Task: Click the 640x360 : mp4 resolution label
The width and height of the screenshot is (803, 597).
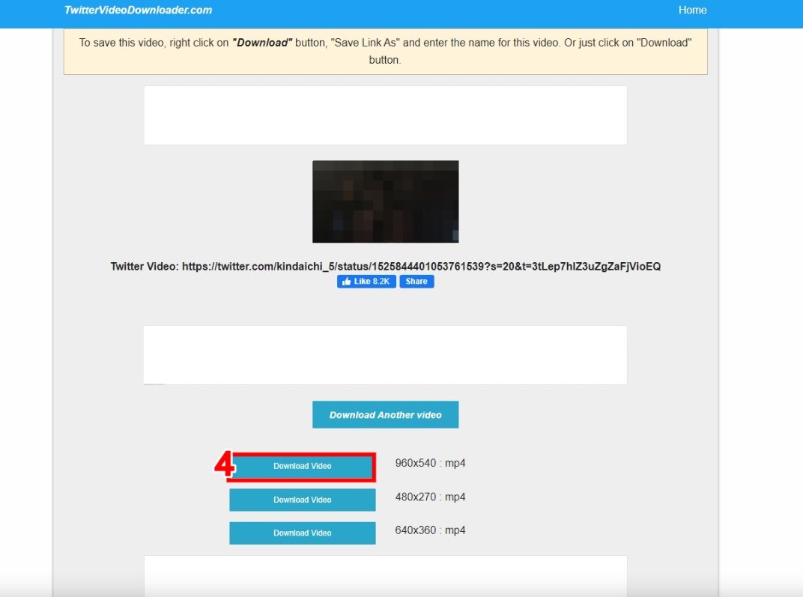Action: (x=430, y=531)
